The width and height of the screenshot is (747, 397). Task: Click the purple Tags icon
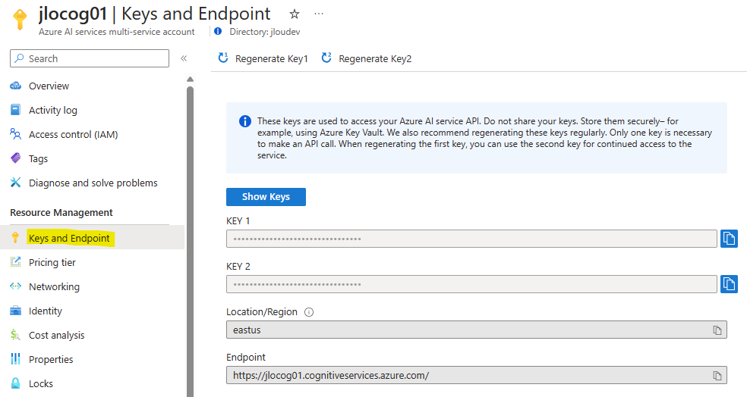(x=16, y=158)
